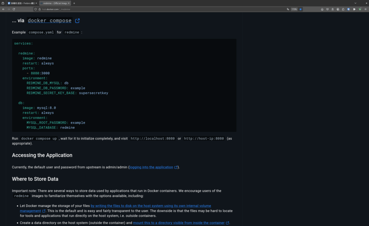The image size is (369, 226).
Task: Click docker compose up inline code
Action: [39, 138]
